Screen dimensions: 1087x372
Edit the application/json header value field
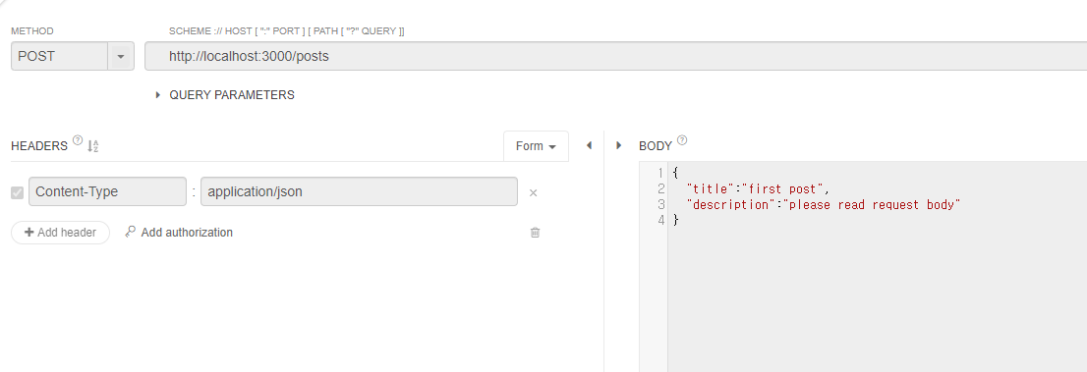pos(359,191)
